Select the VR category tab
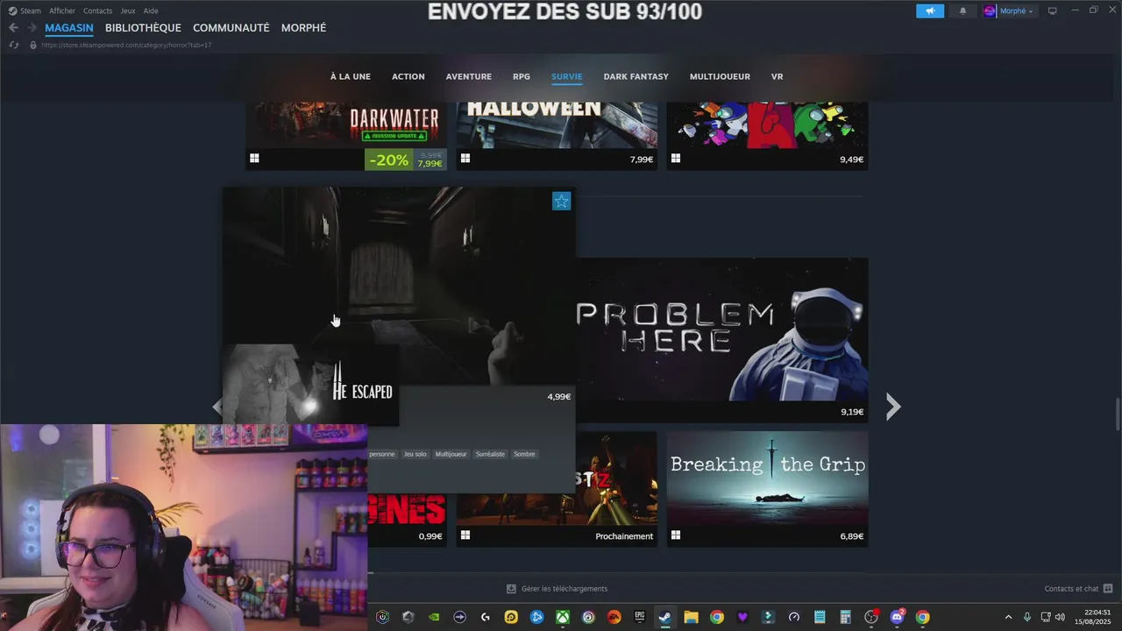 (777, 76)
